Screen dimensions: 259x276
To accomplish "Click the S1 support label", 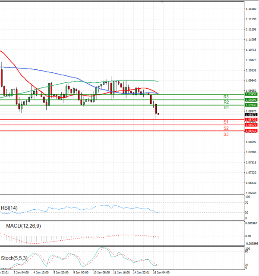I will click(226, 122).
